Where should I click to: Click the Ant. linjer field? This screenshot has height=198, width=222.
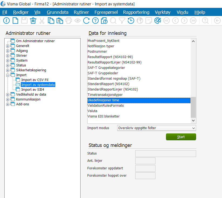tap(145, 161)
